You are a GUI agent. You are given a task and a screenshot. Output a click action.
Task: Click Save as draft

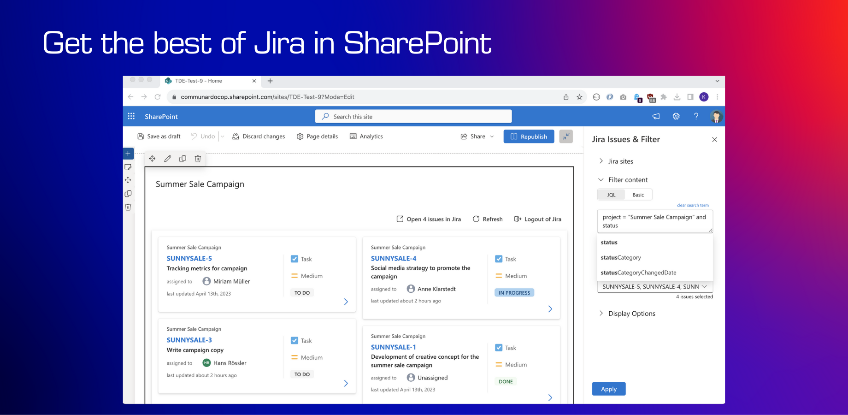coord(159,136)
